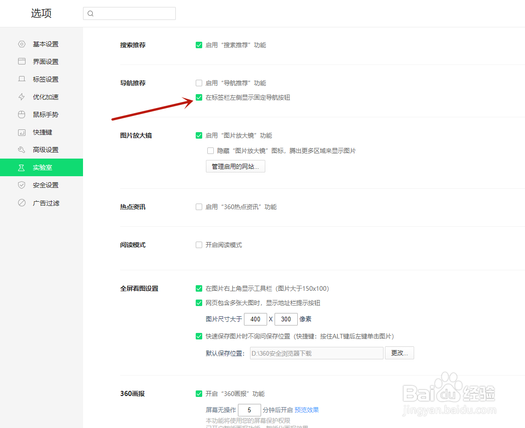Uncheck 在标签栏左侧显示固定导航按钮
Viewport: 525px width, 428px height.
[x=199, y=97]
